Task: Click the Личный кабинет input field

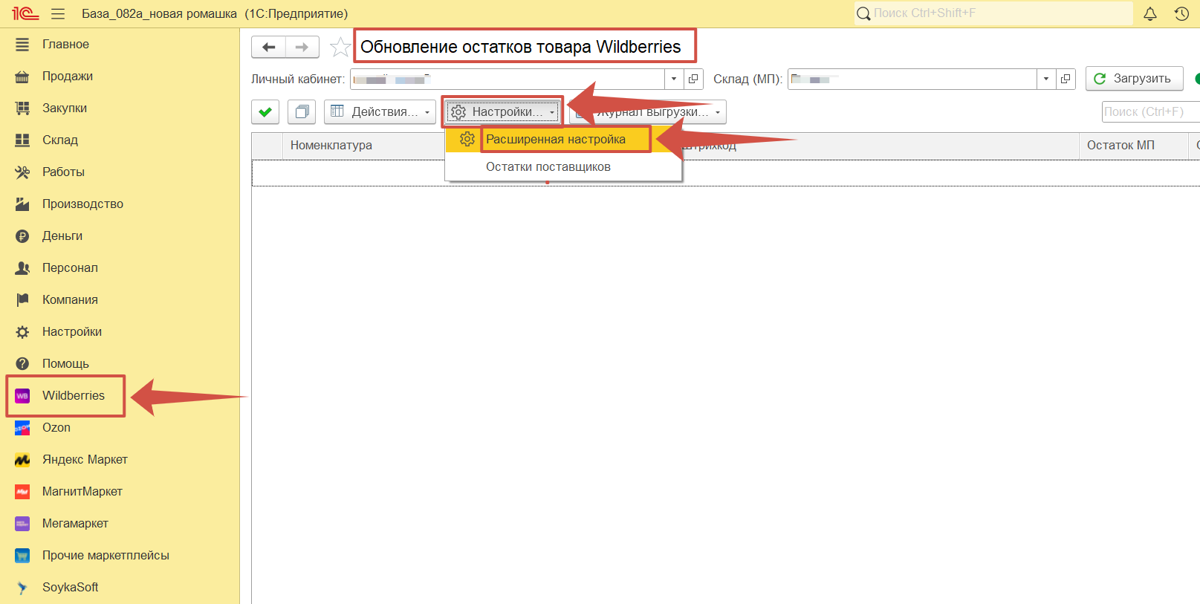Action: tap(507, 79)
